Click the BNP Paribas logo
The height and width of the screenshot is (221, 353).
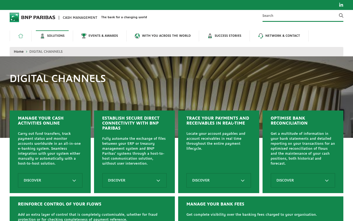pyautogui.click(x=33, y=17)
